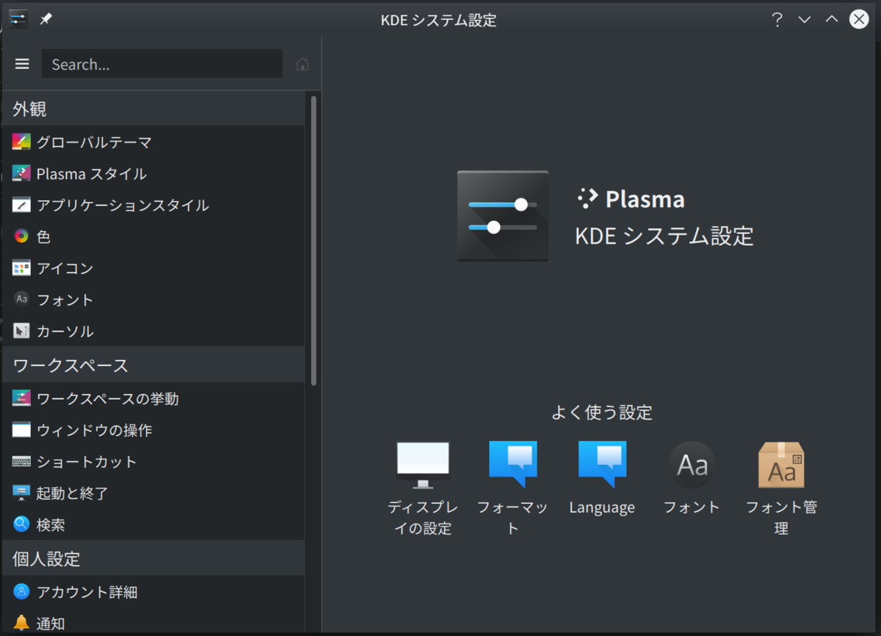This screenshot has width=881, height=636.
Task: Select the 色 text entry
Action: (x=43, y=237)
